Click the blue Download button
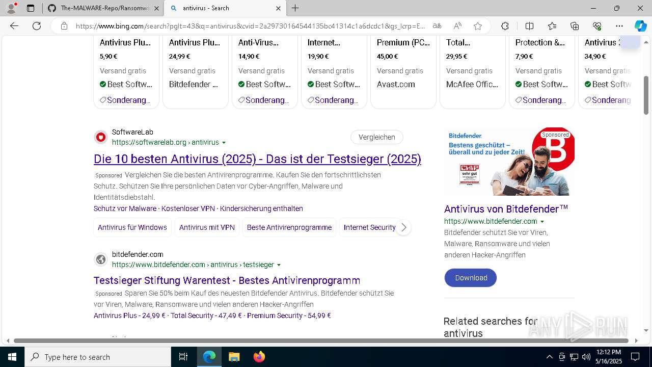Image resolution: width=652 pixels, height=367 pixels. [471, 278]
